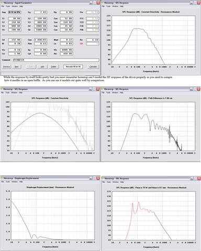Open Tools menu in Input Parameters window
This screenshot has height=251, width=201.
tap(8, 6)
